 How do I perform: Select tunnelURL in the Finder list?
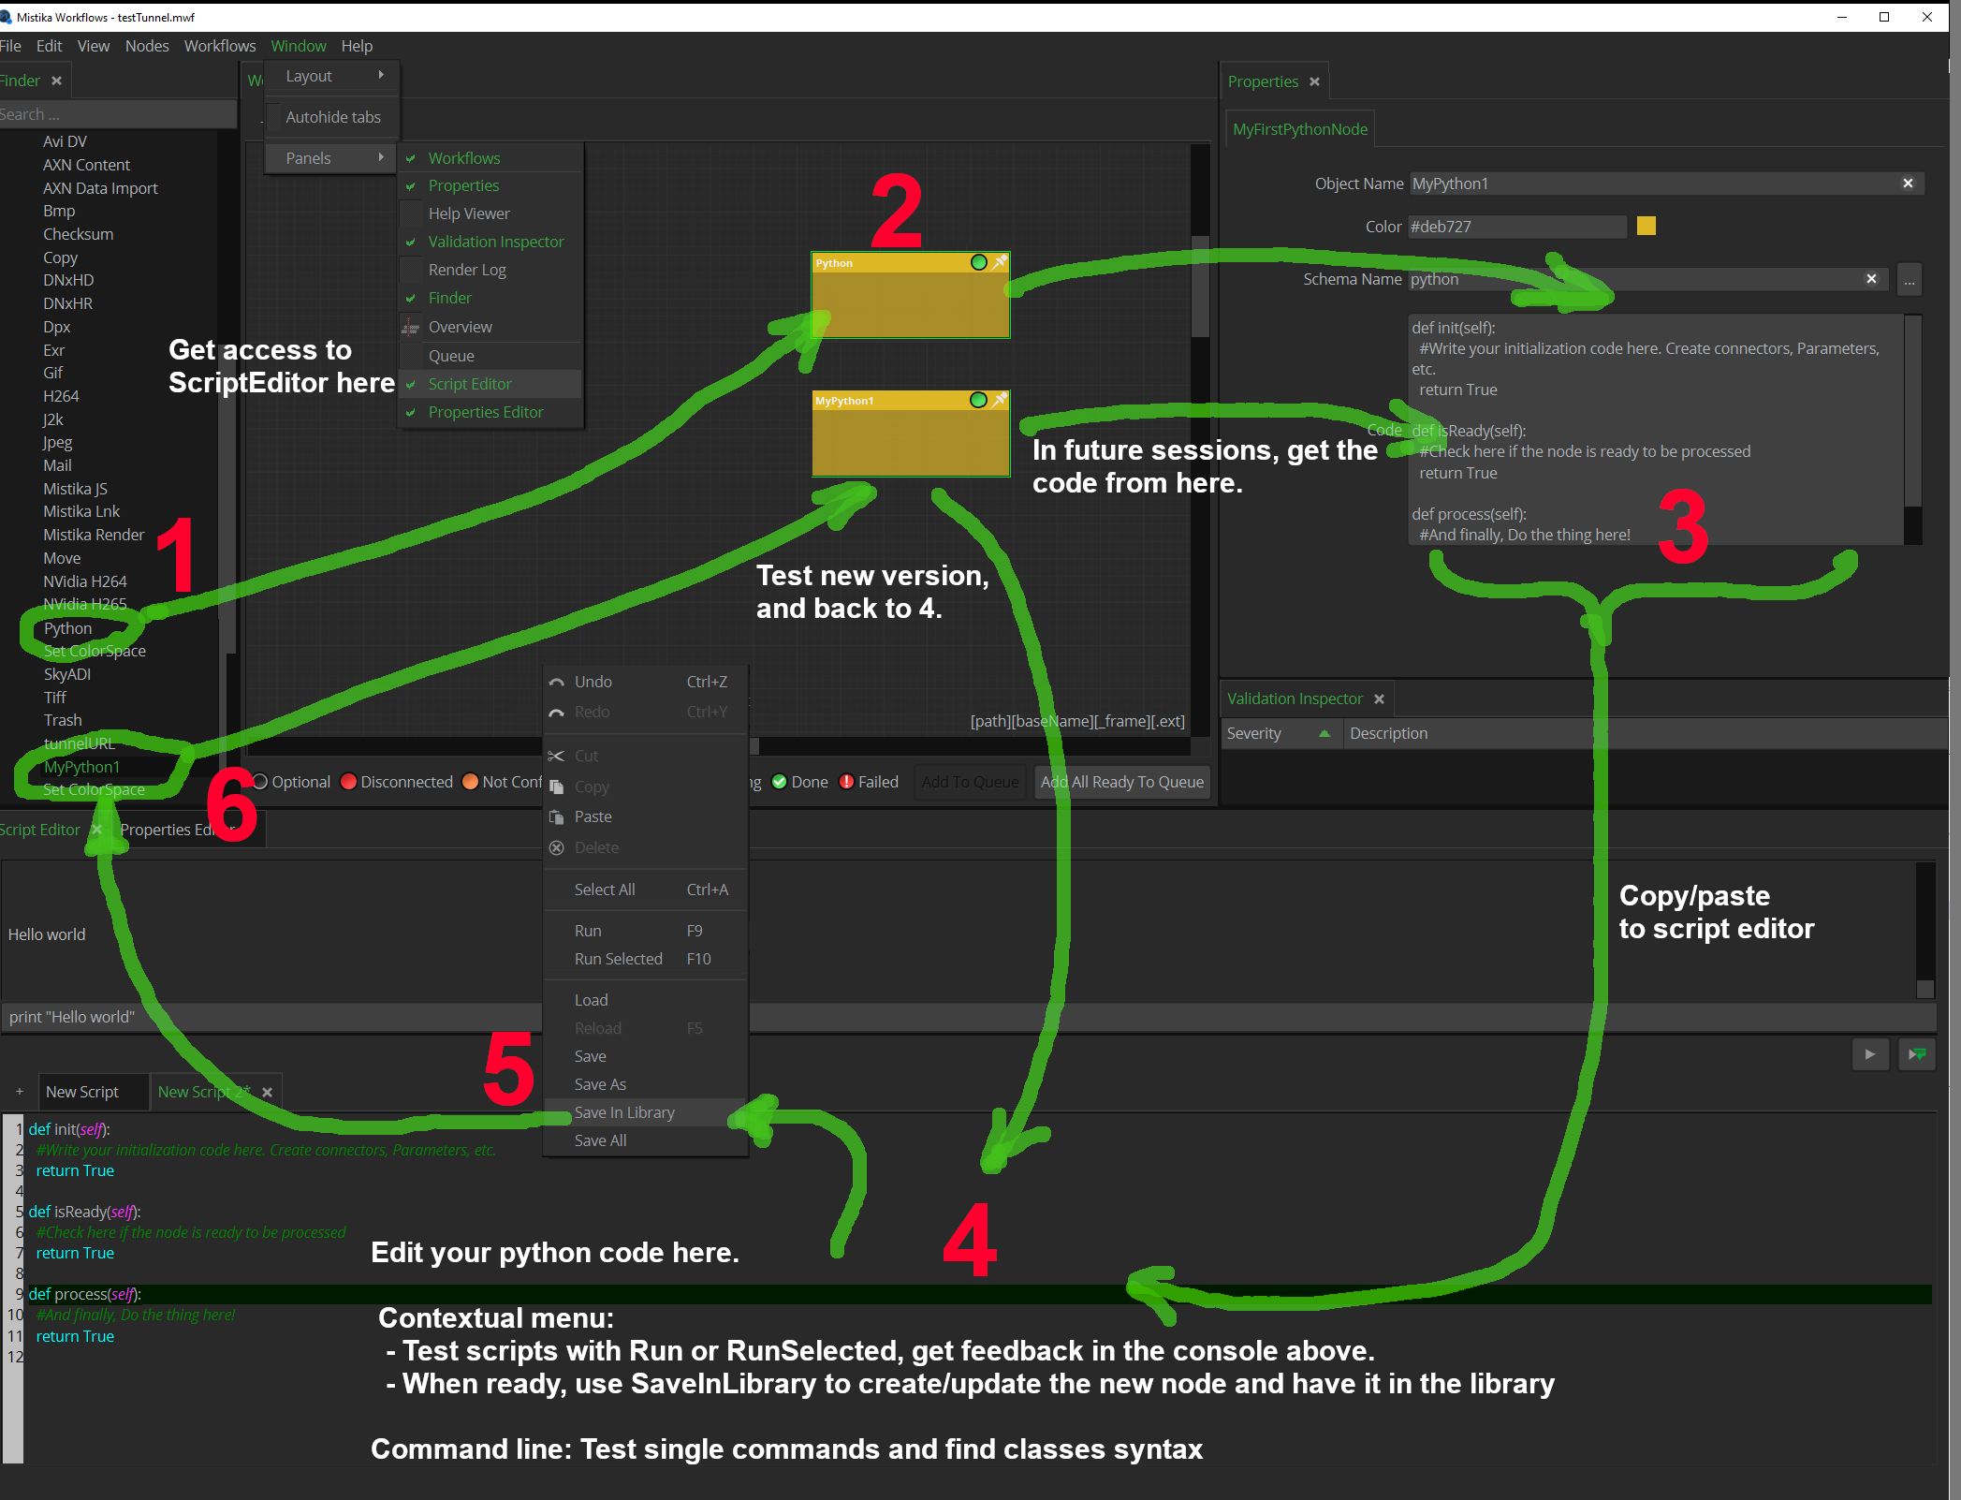(x=79, y=743)
